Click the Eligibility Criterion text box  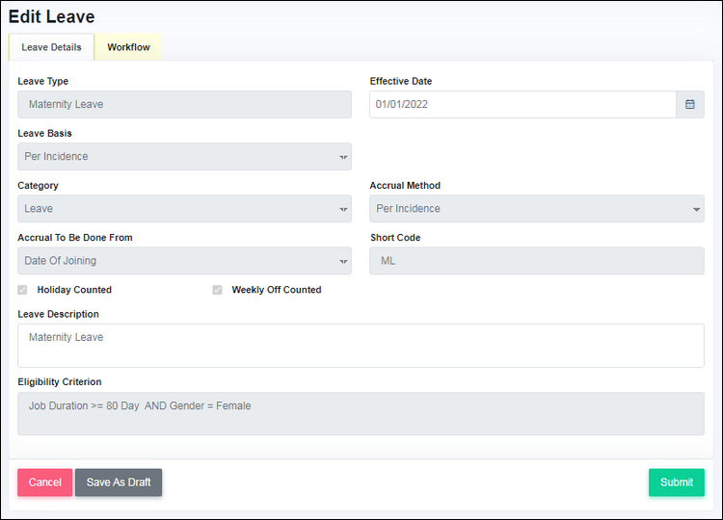coord(361,414)
